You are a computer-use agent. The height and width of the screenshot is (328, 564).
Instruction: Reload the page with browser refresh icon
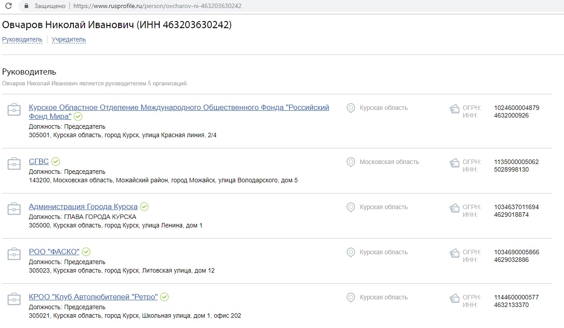click(8, 6)
